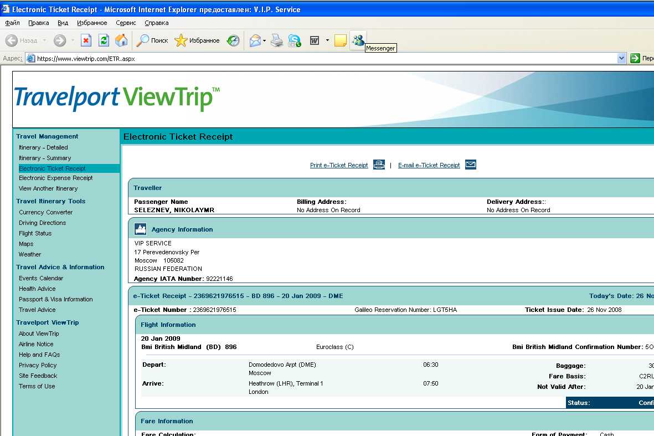Go to the Home page icon
This screenshot has width=654, height=436.
[x=121, y=40]
